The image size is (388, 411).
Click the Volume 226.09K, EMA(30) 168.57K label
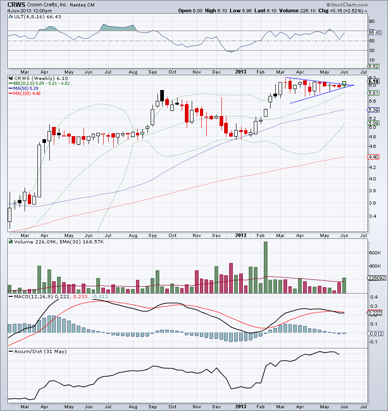(59, 242)
